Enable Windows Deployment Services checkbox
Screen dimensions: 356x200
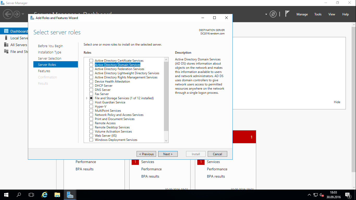91,140
